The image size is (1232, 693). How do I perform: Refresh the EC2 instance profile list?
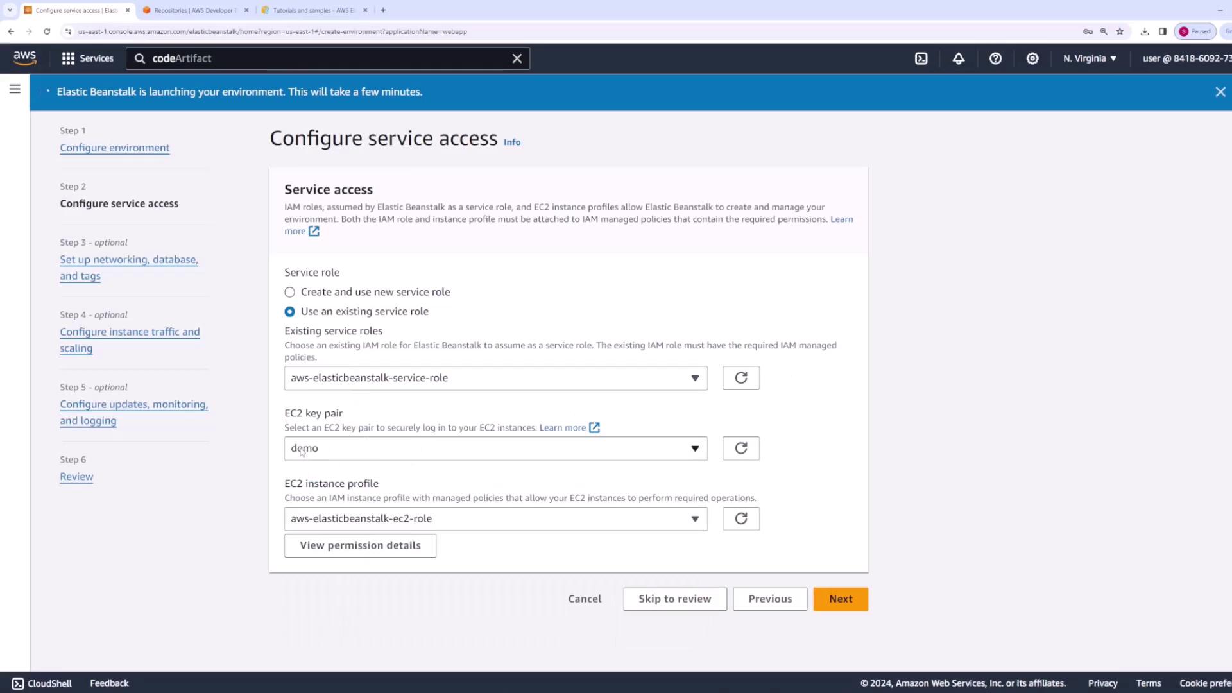click(x=740, y=518)
